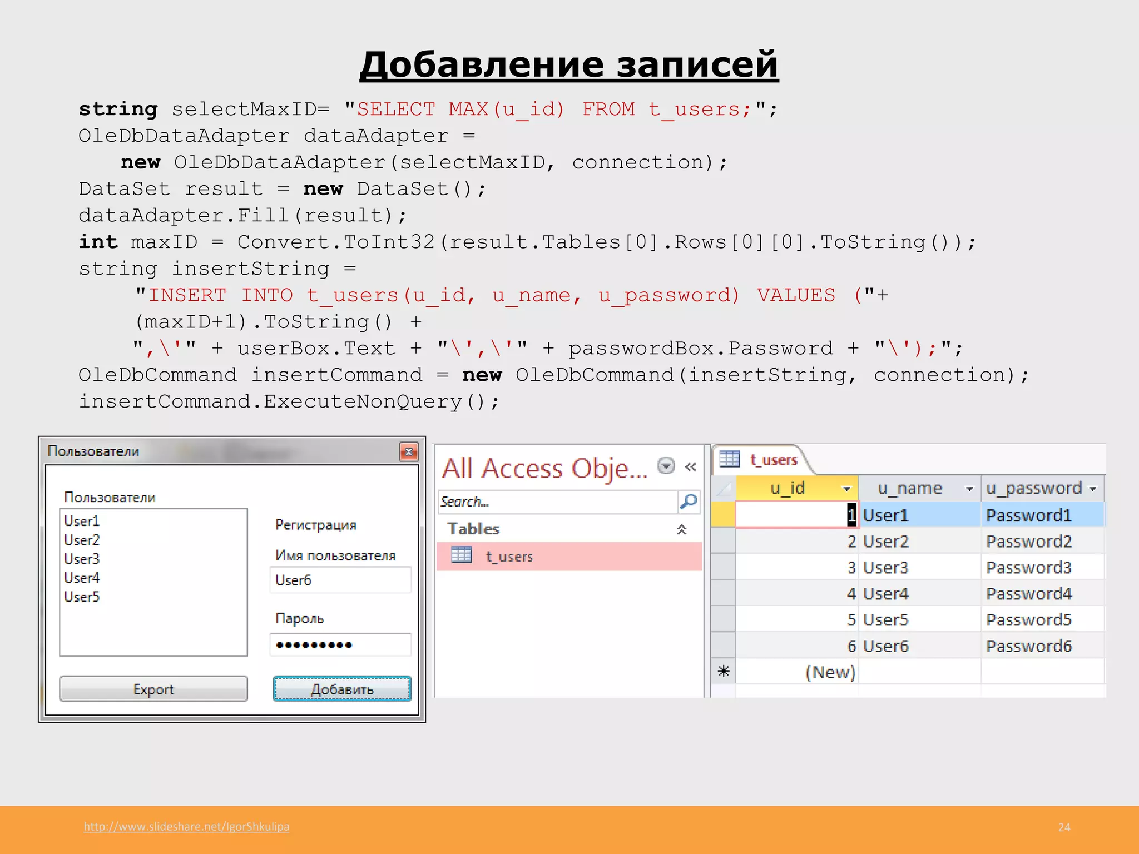Click User6 name cell in t_users table

pyautogui.click(x=920, y=646)
